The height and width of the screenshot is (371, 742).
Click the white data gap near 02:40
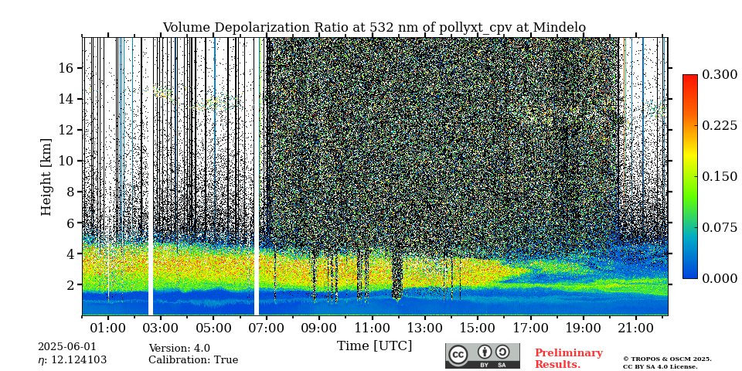(151, 176)
